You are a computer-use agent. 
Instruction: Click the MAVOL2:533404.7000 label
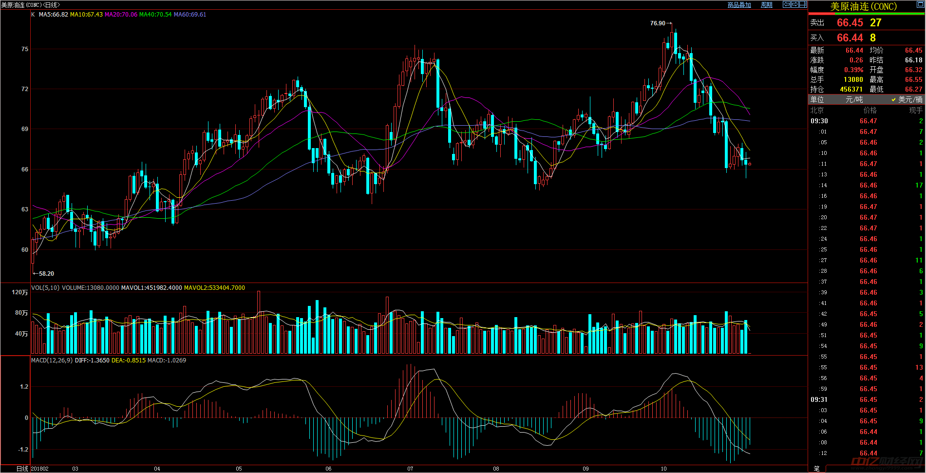click(x=214, y=288)
